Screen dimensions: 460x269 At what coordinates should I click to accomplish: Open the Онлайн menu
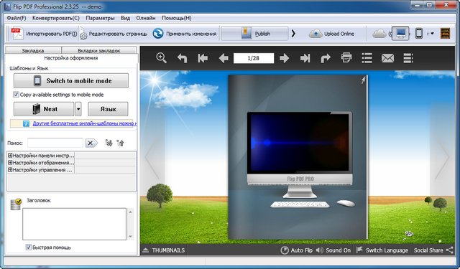(x=145, y=18)
